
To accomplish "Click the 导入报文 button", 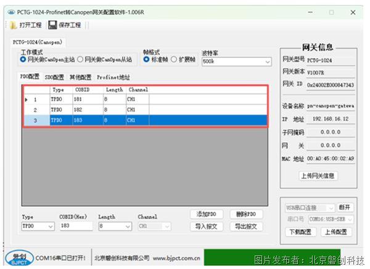I will coord(207,227).
